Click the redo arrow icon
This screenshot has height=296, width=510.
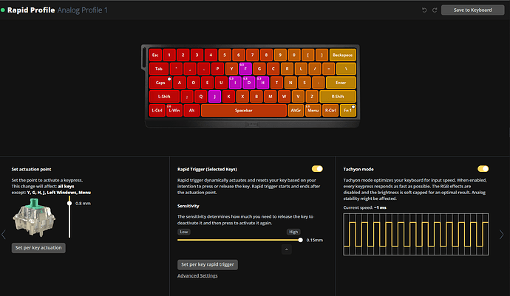(x=433, y=10)
